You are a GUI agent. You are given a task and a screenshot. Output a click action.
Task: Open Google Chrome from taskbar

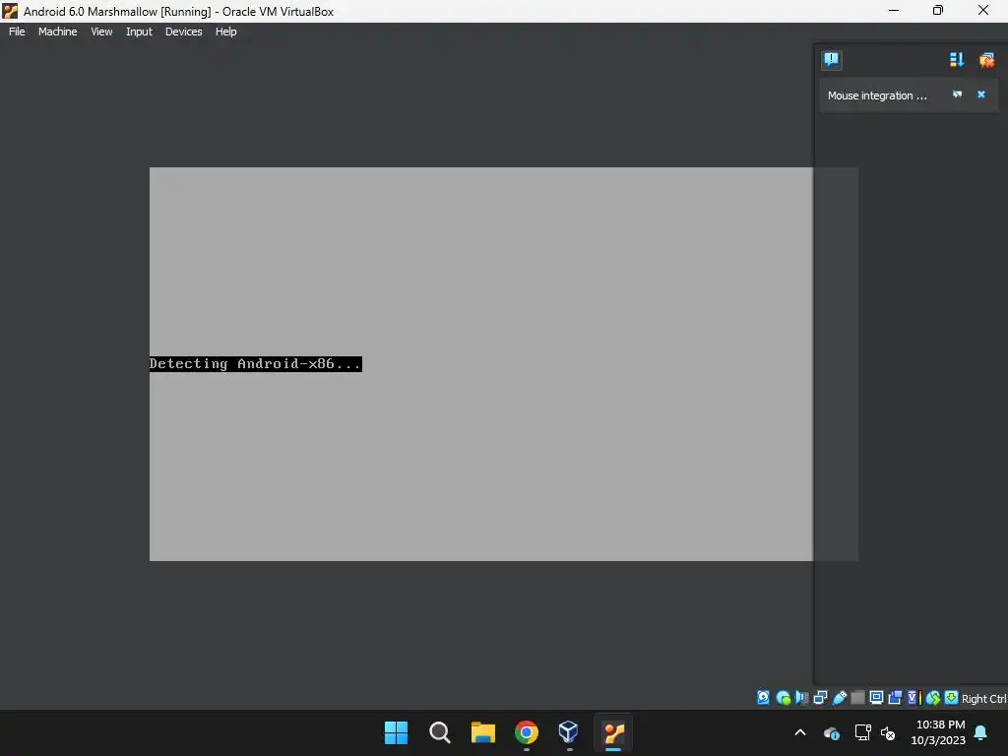[x=526, y=732]
